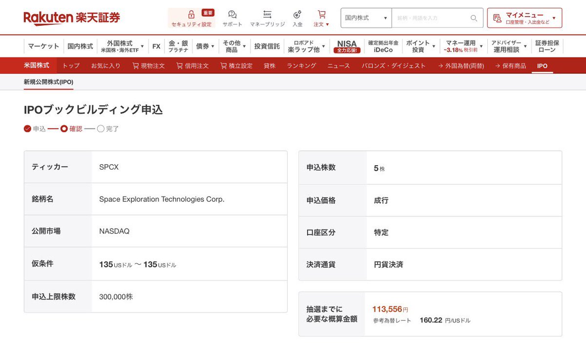586x343 pixels.
Task: Open the Rakuten Securities logo home link
Action: coord(72,18)
